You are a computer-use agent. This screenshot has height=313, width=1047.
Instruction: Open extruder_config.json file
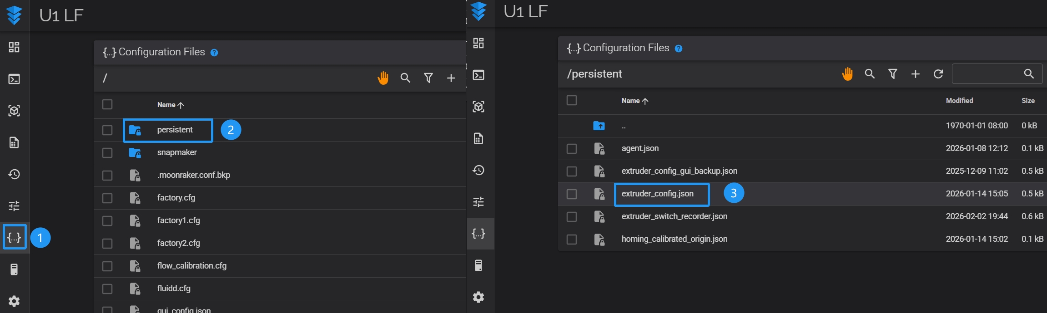[x=657, y=194]
